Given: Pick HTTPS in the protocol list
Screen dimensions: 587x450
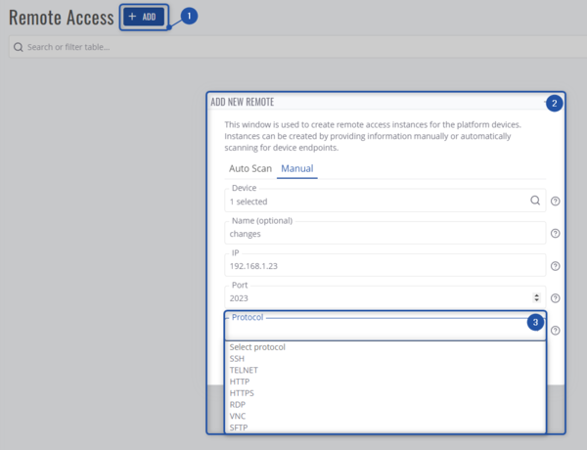Looking at the screenshot, I should click(242, 393).
